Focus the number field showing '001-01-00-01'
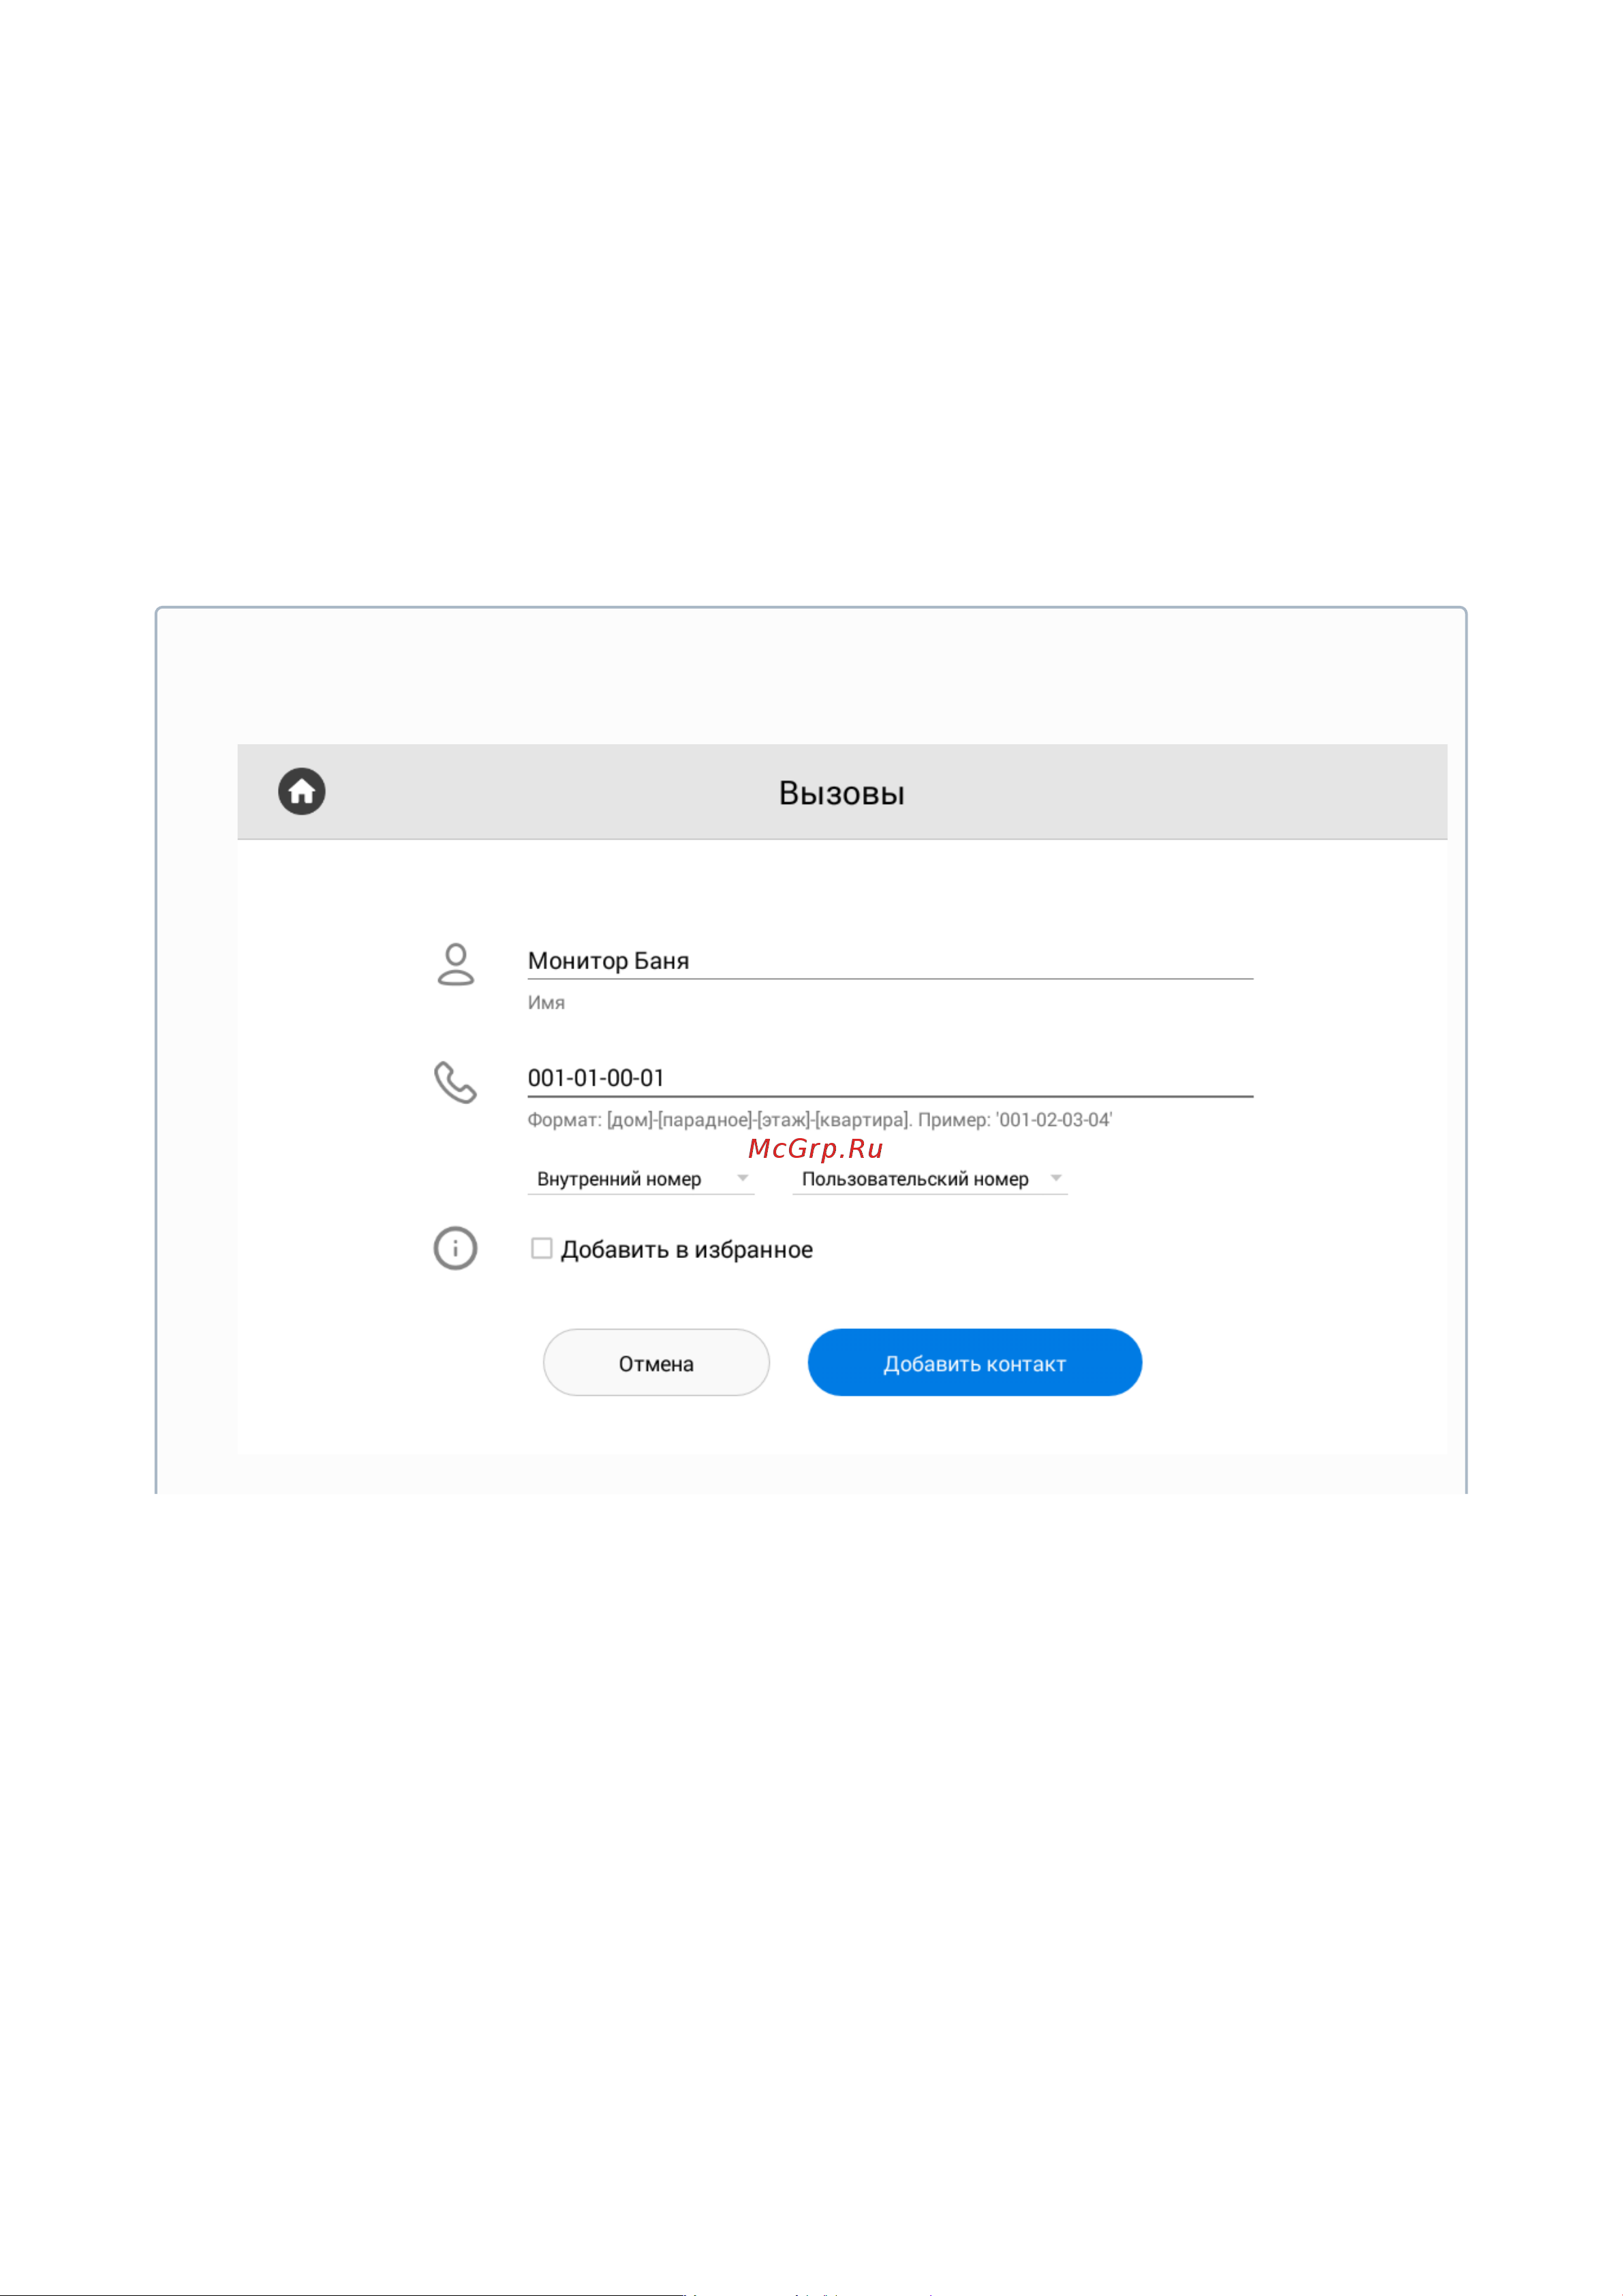 coord(890,1078)
